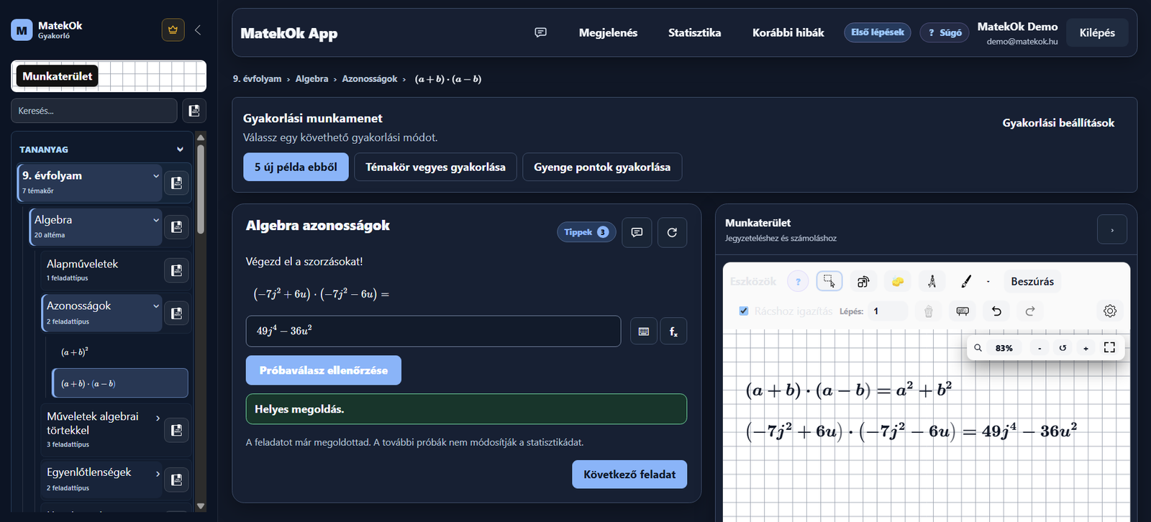
Task: Select the compass drawing tool
Action: pyautogui.click(x=932, y=281)
